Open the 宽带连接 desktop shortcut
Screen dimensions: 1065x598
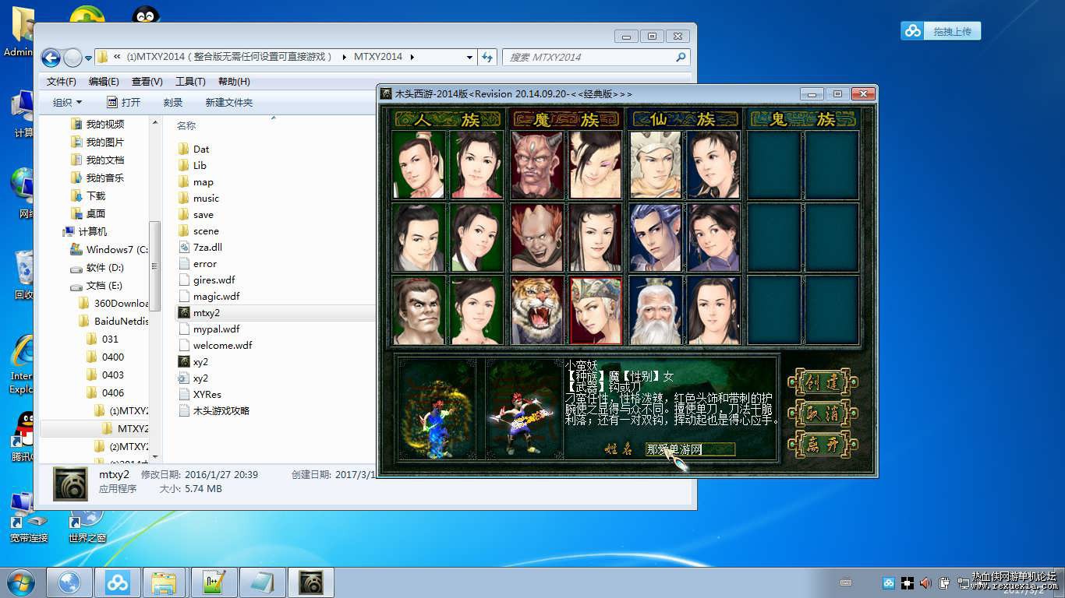coord(28,517)
